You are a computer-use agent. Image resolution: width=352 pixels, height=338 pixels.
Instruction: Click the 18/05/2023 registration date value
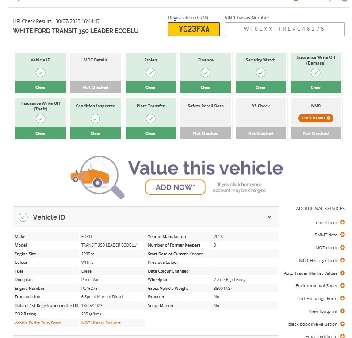pos(92,305)
